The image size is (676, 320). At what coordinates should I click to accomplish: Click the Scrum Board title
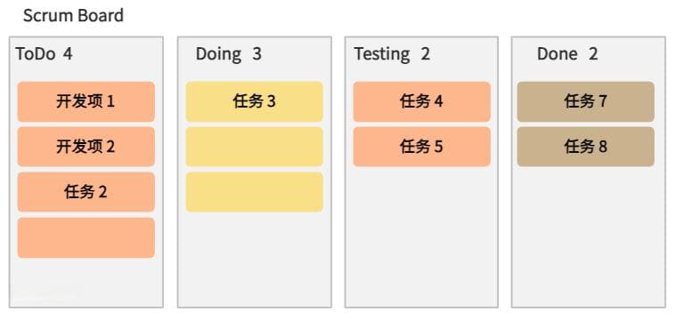(73, 15)
